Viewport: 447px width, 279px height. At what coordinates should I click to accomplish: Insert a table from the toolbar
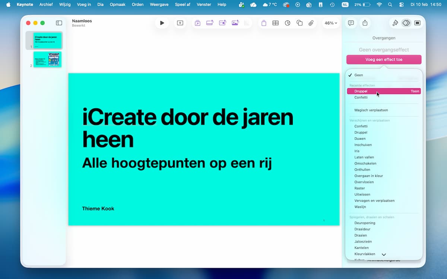tap(275, 23)
